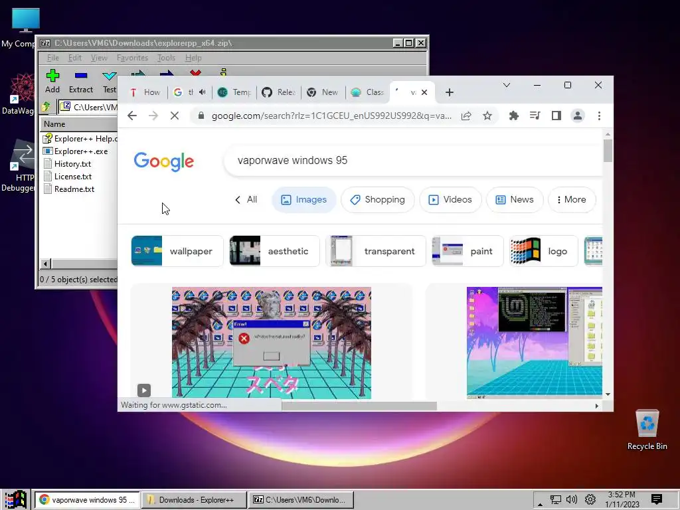This screenshot has width=680, height=510.
Task: Show hidden tray icons arrow
Action: (x=539, y=503)
